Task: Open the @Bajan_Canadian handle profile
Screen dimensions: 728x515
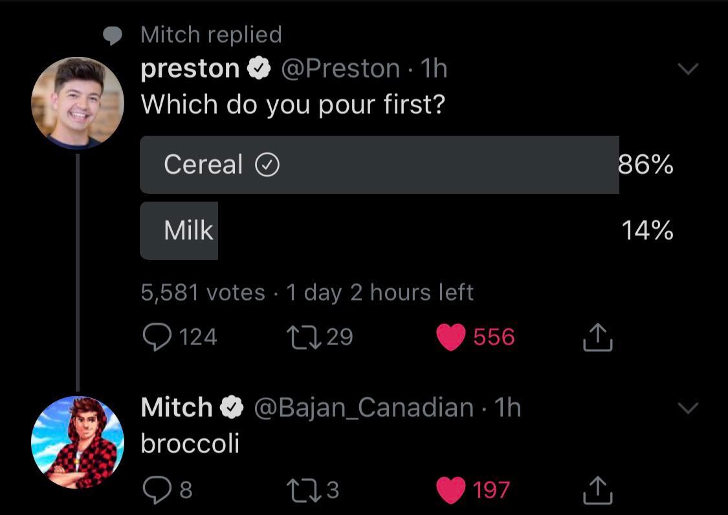Action: [x=364, y=408]
